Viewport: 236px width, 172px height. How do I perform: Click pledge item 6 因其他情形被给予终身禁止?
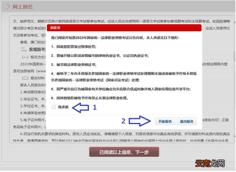(x=90, y=98)
